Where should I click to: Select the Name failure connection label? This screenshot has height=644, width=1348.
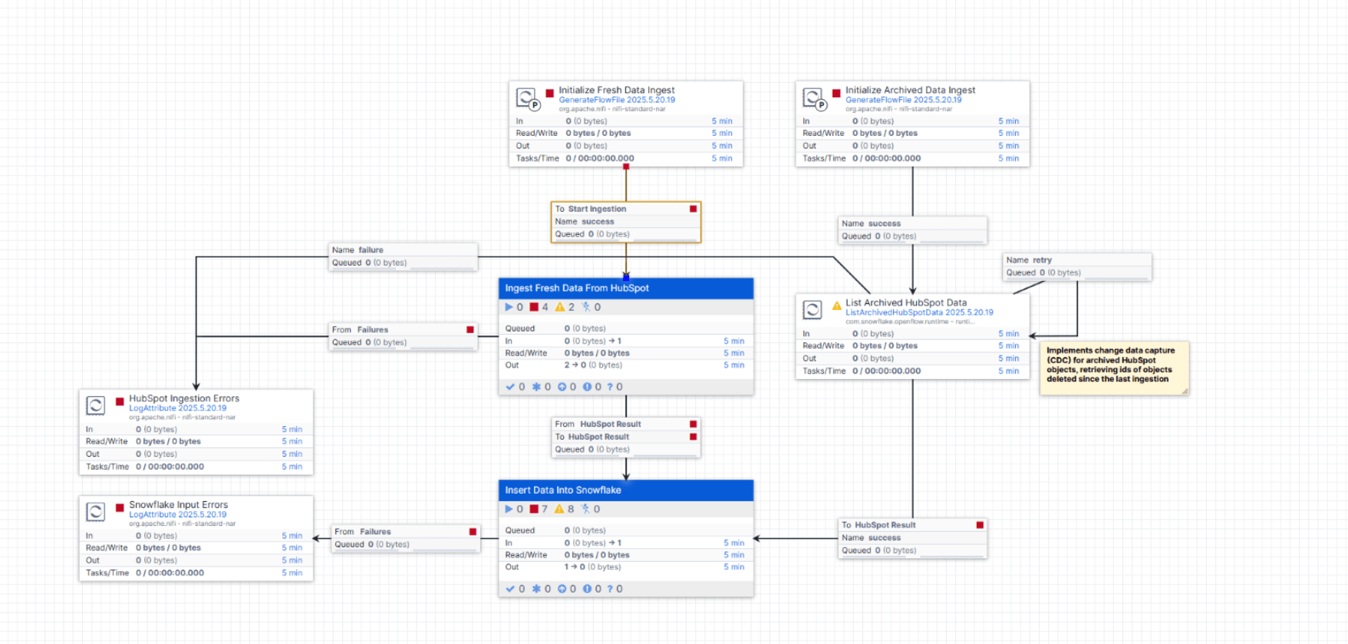point(404,256)
